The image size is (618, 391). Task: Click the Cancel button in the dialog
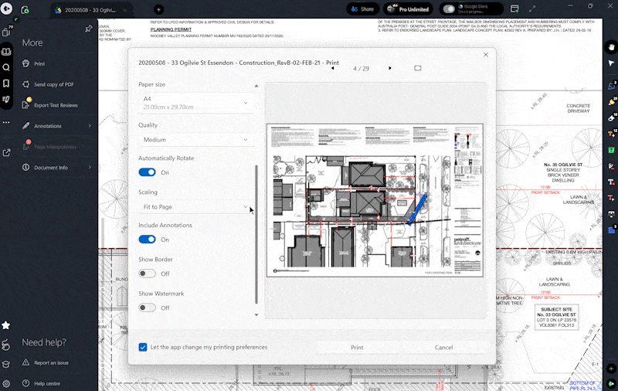[443, 347]
